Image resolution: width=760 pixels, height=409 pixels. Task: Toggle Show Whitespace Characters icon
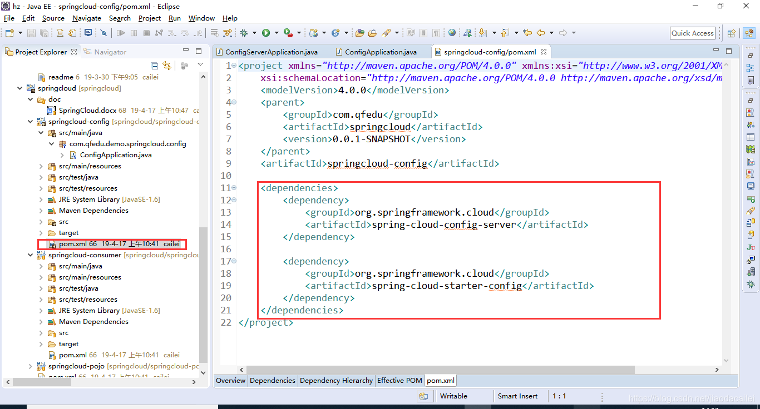point(436,33)
